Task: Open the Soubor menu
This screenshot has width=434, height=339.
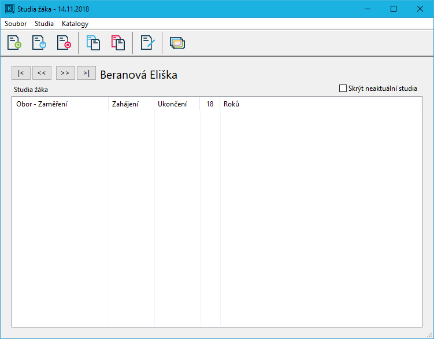Action: (16, 24)
